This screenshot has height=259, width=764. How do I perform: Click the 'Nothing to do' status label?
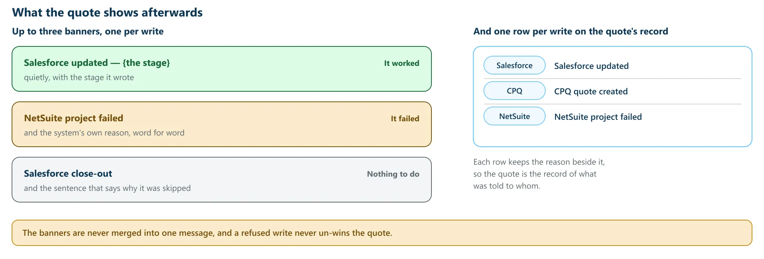pos(393,174)
